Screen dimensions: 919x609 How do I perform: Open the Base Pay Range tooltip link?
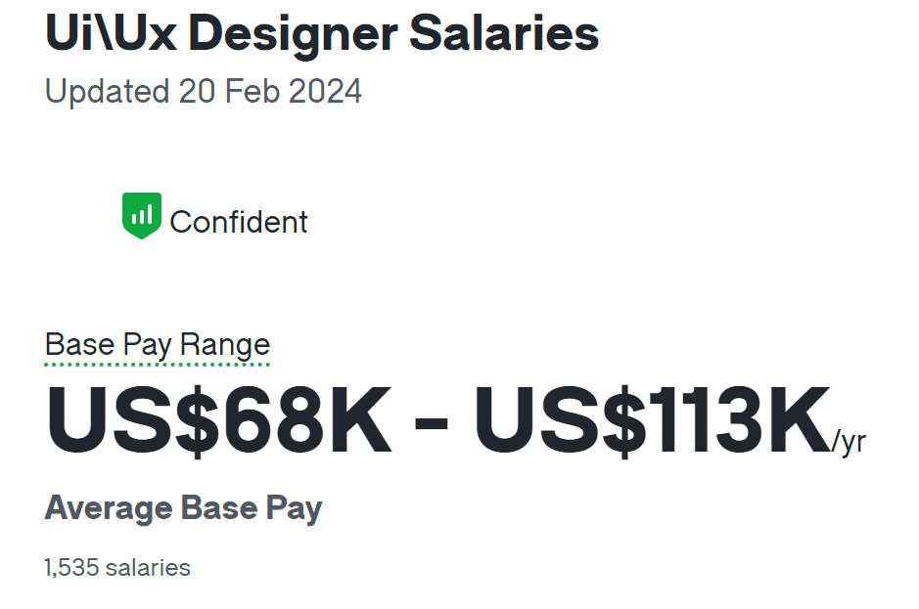click(157, 345)
